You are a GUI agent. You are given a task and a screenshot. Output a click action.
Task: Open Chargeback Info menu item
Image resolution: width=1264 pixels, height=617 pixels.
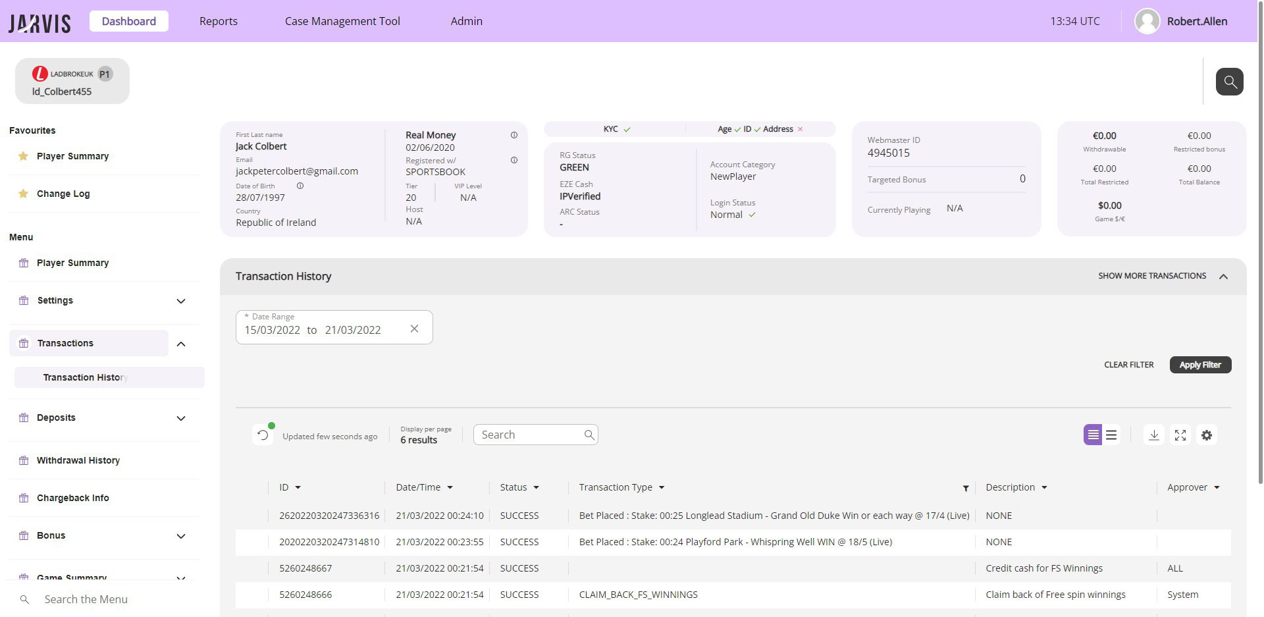pos(73,498)
